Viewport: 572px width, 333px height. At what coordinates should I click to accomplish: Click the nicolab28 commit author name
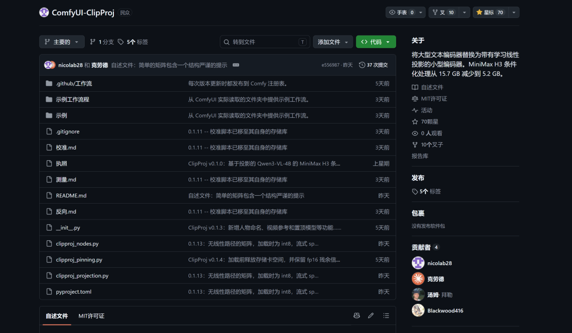coord(70,65)
